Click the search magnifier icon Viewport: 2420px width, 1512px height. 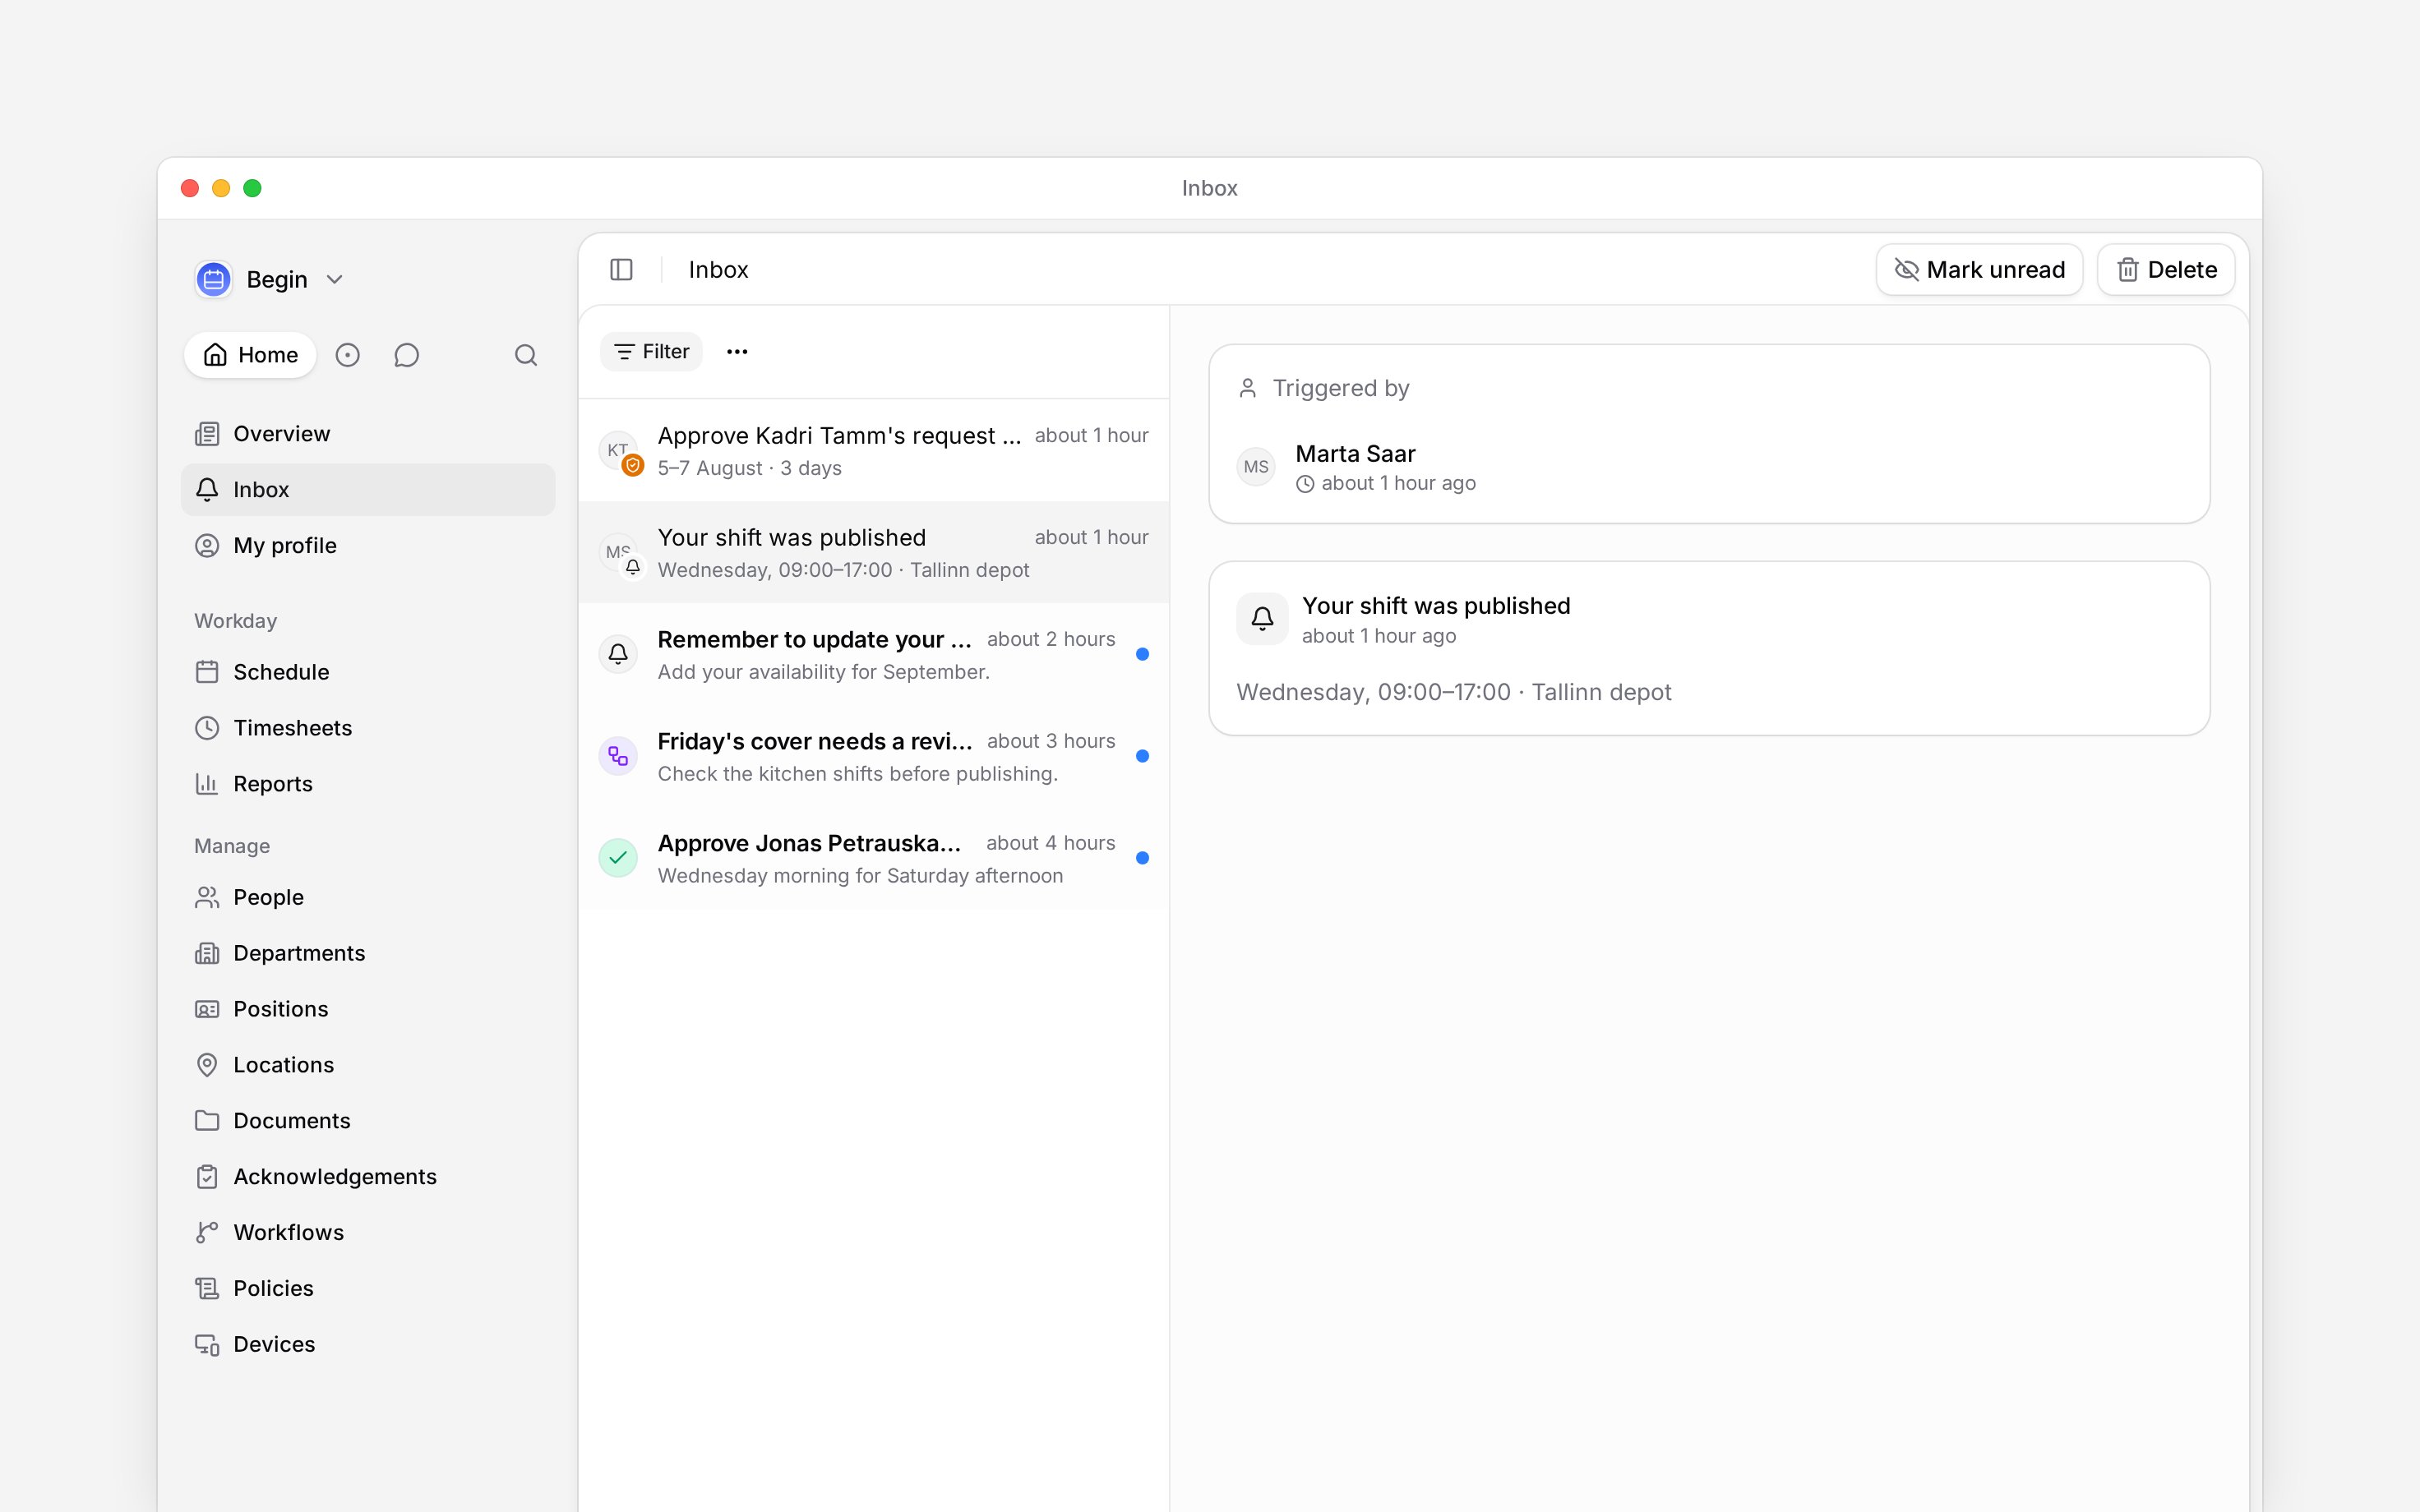point(526,355)
